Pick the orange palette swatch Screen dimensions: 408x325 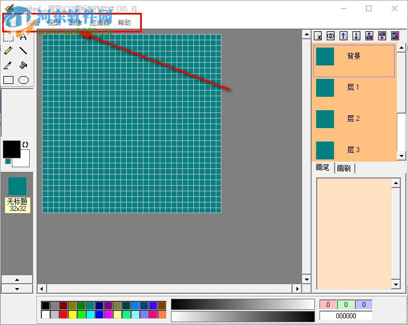[x=162, y=314]
